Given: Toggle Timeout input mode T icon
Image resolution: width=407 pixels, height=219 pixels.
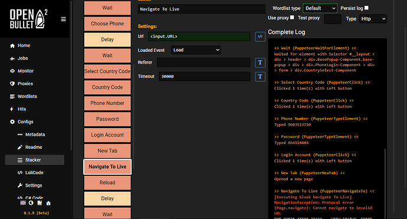Looking at the screenshot, I should [x=260, y=76].
